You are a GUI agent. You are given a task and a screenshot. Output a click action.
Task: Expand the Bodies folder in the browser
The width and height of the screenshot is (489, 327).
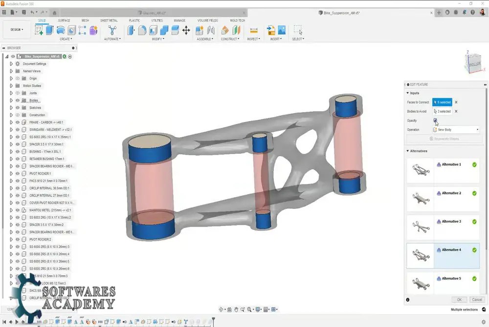[x=11, y=100]
